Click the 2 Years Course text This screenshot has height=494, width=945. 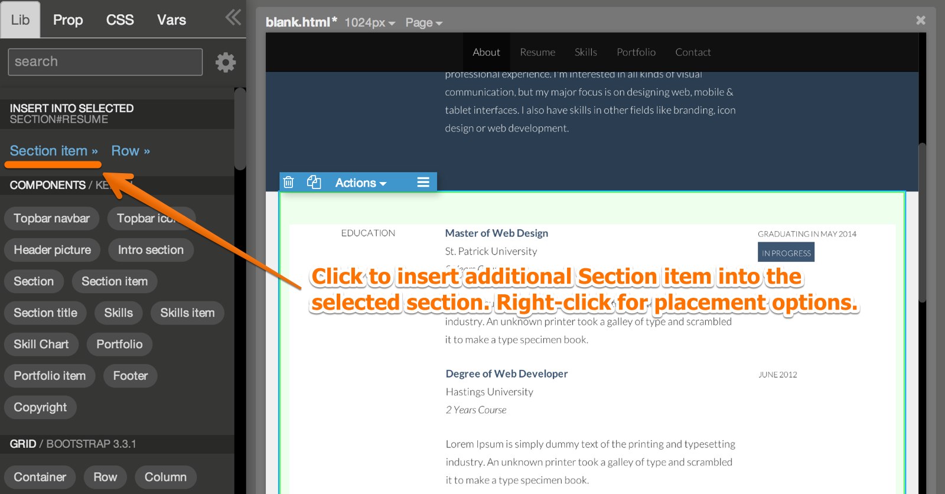(476, 410)
